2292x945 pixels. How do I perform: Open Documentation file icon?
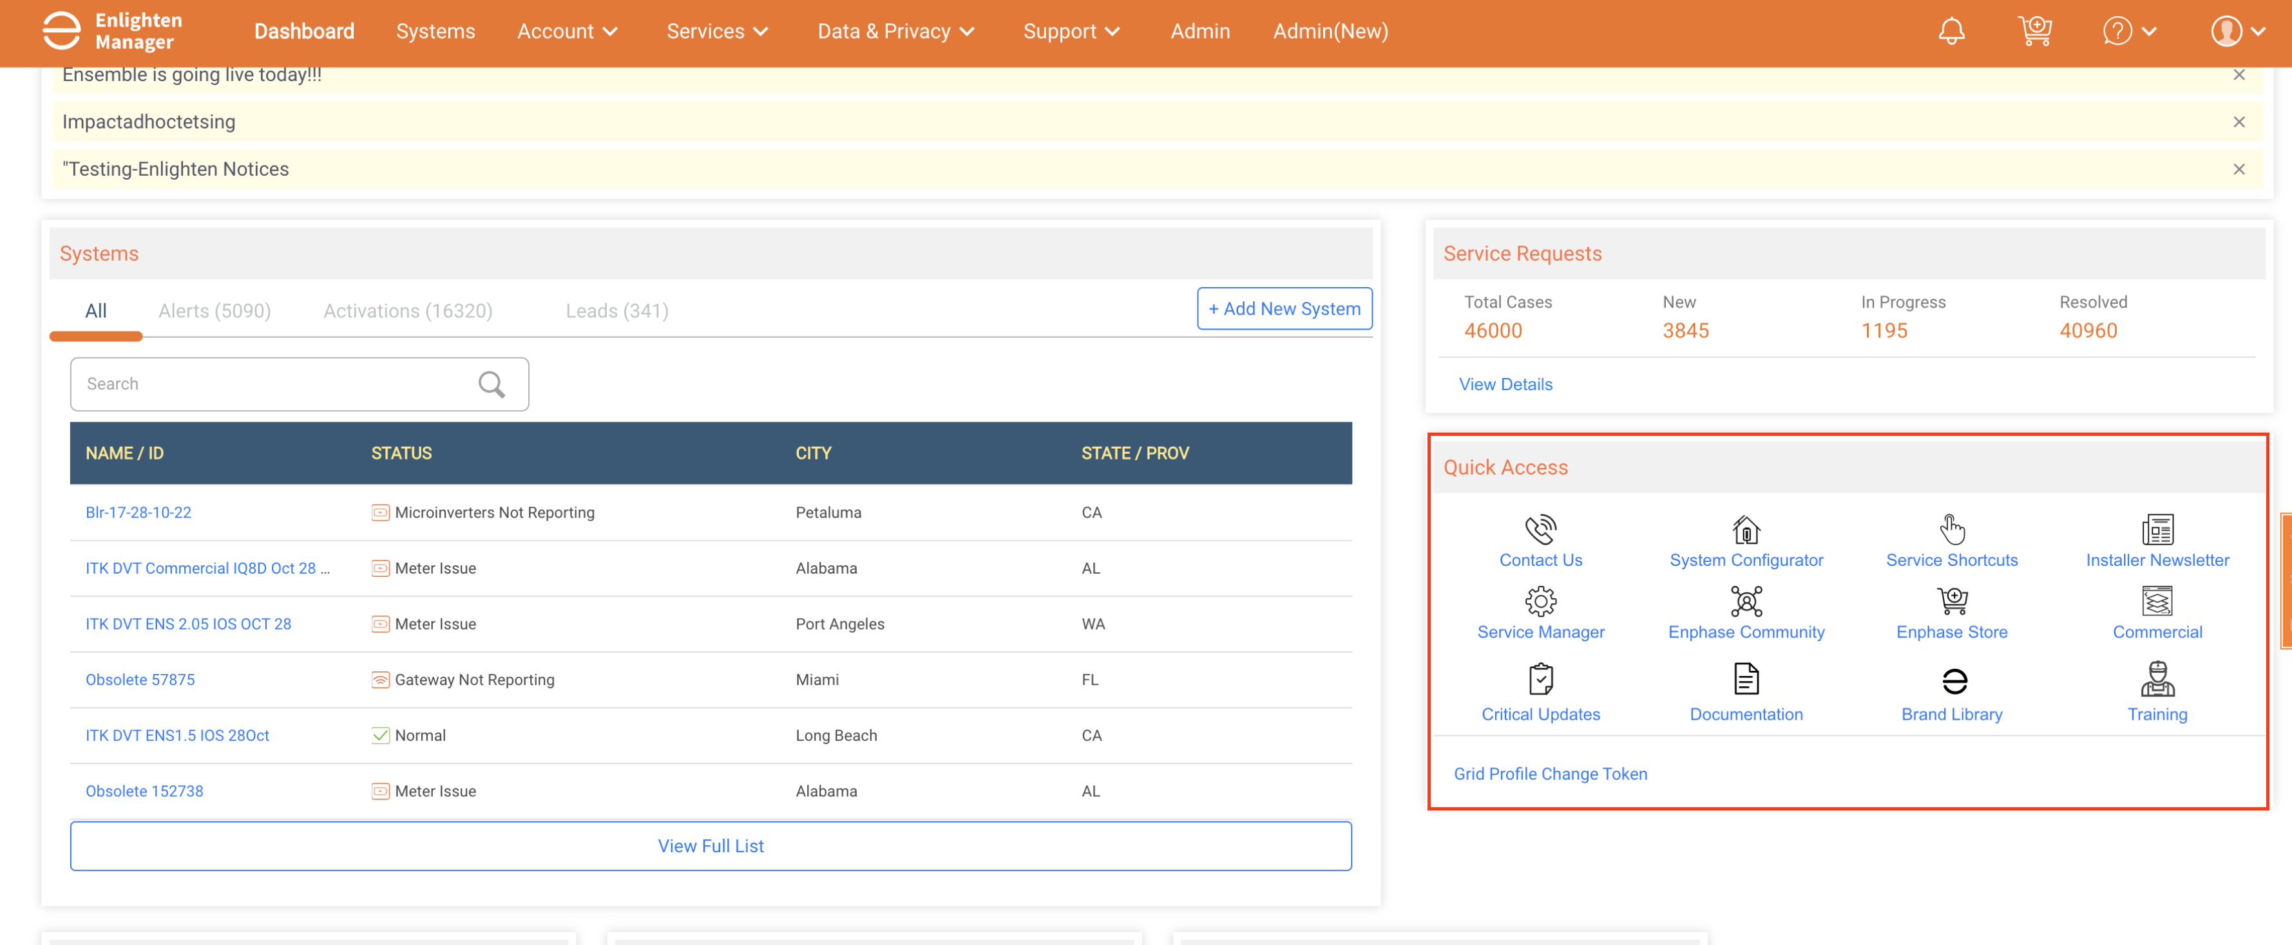pyautogui.click(x=1746, y=679)
